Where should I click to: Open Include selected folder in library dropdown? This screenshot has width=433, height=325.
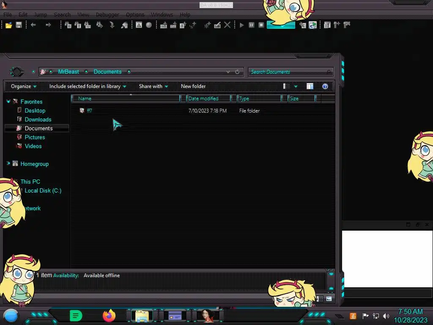[x=88, y=86]
